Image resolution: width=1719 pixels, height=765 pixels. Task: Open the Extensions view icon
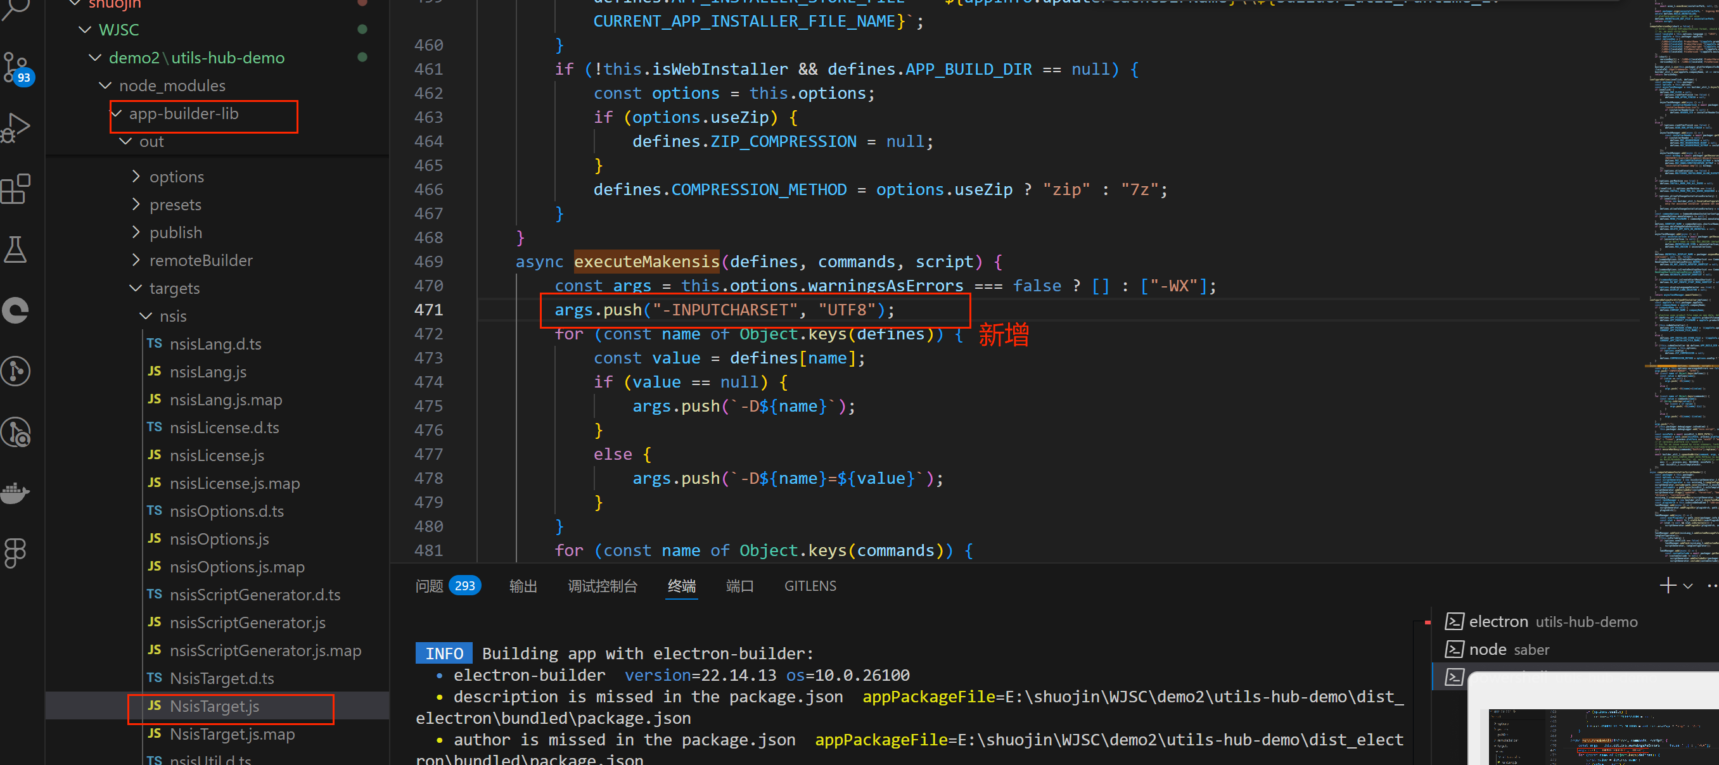16,189
